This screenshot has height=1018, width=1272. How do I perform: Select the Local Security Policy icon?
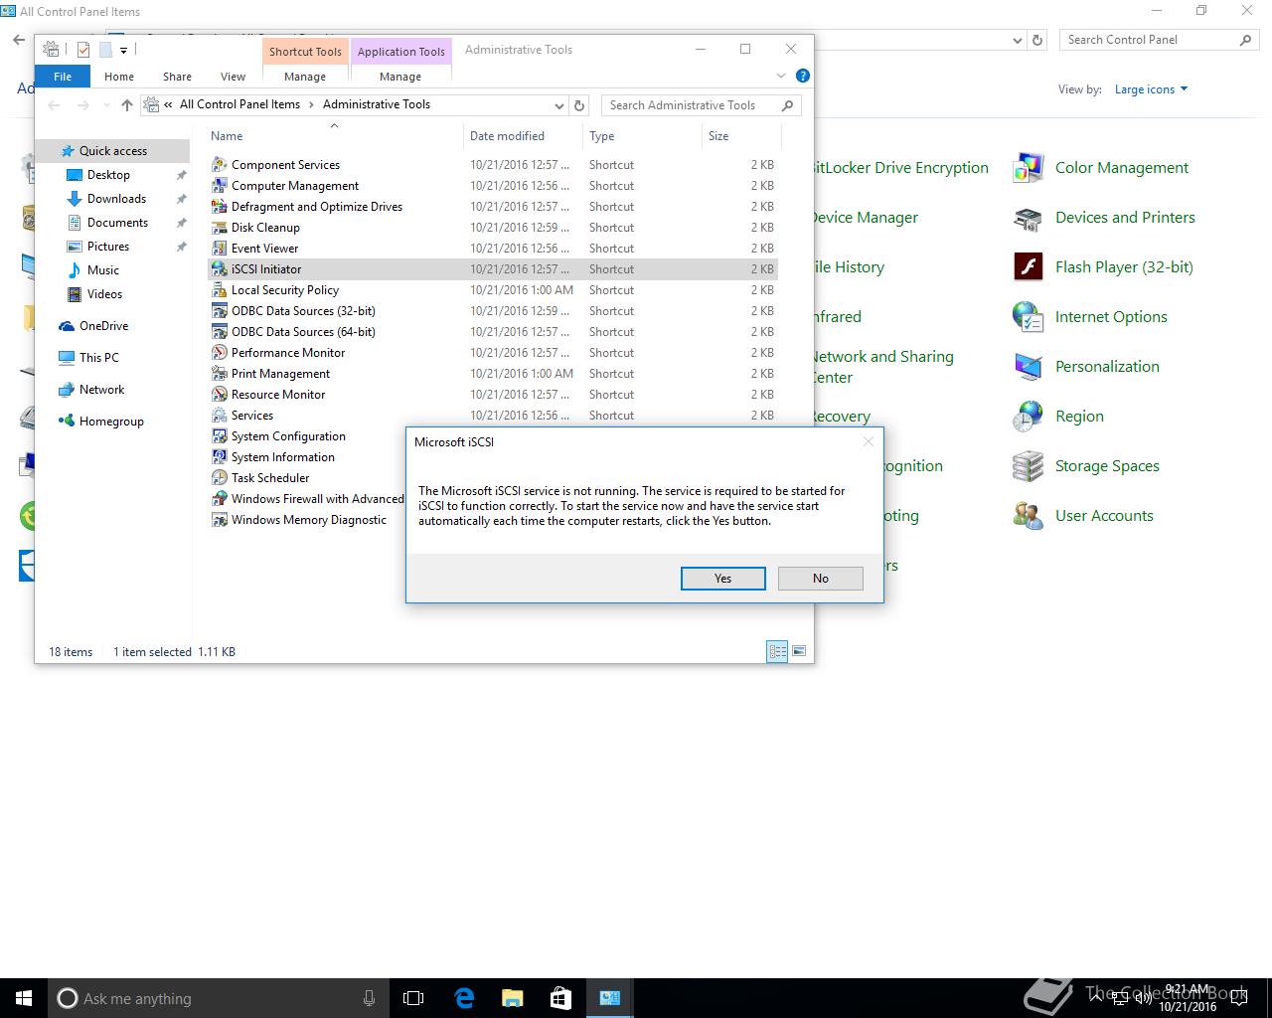(x=220, y=290)
